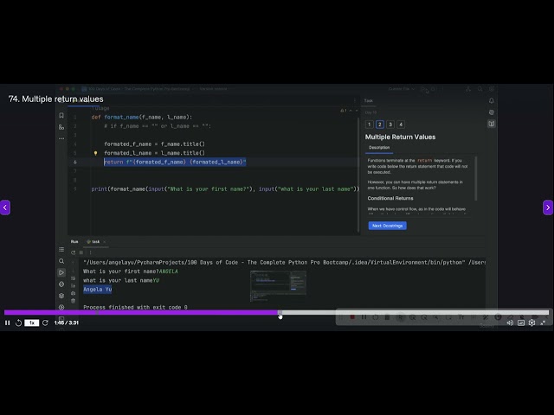This screenshot has height=415, width=554.
Task: Go to next lecture with right arrow
Action: (548, 207)
